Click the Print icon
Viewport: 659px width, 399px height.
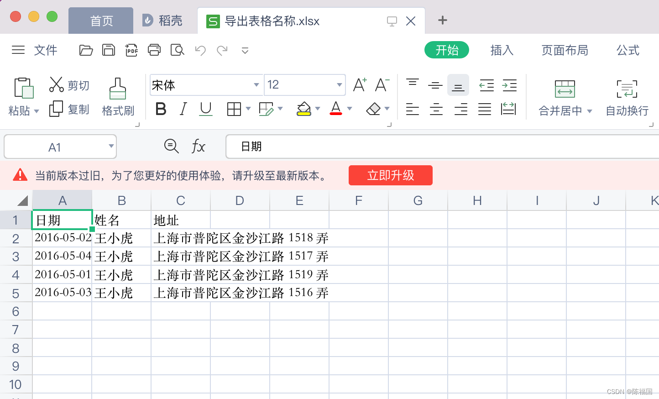(x=154, y=50)
